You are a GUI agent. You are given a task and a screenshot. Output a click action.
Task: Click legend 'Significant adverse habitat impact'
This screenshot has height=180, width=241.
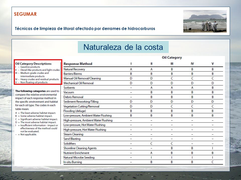tap(39, 119)
